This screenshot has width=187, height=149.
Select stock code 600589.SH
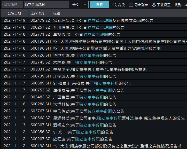pyautogui.click(x=41, y=83)
